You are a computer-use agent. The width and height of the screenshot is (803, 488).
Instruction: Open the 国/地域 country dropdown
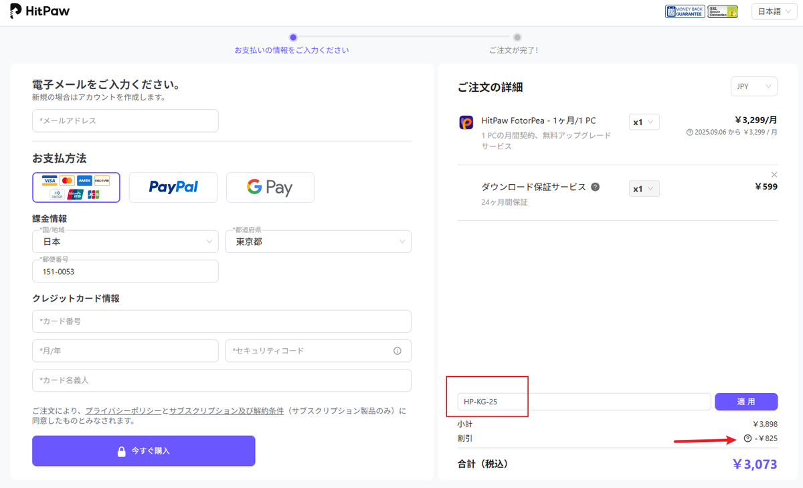pos(125,242)
